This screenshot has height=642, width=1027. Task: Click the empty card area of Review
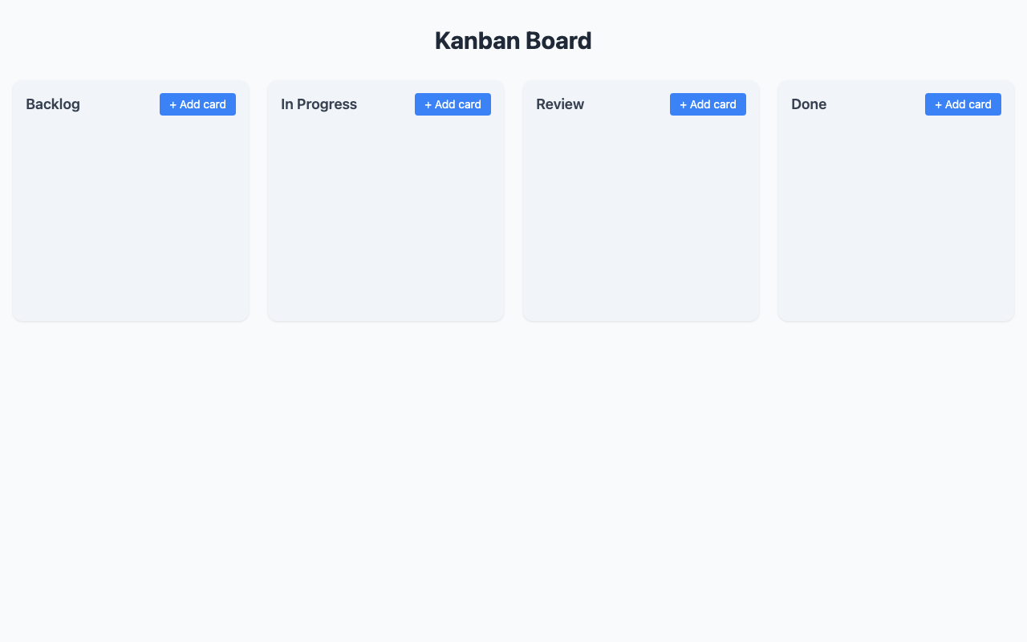641,217
